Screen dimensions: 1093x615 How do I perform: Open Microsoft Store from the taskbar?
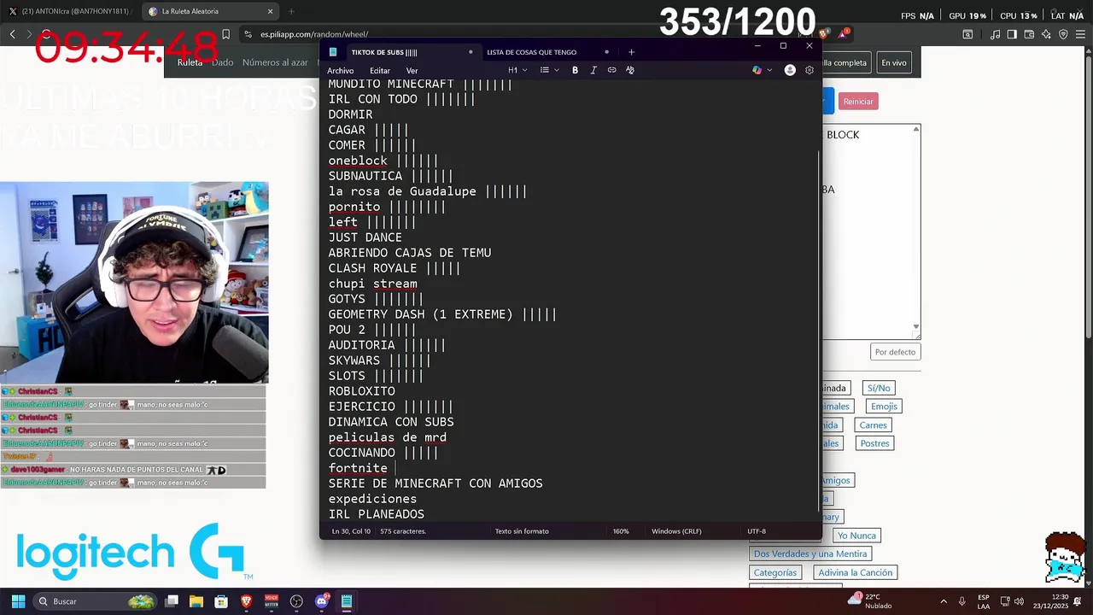221,601
